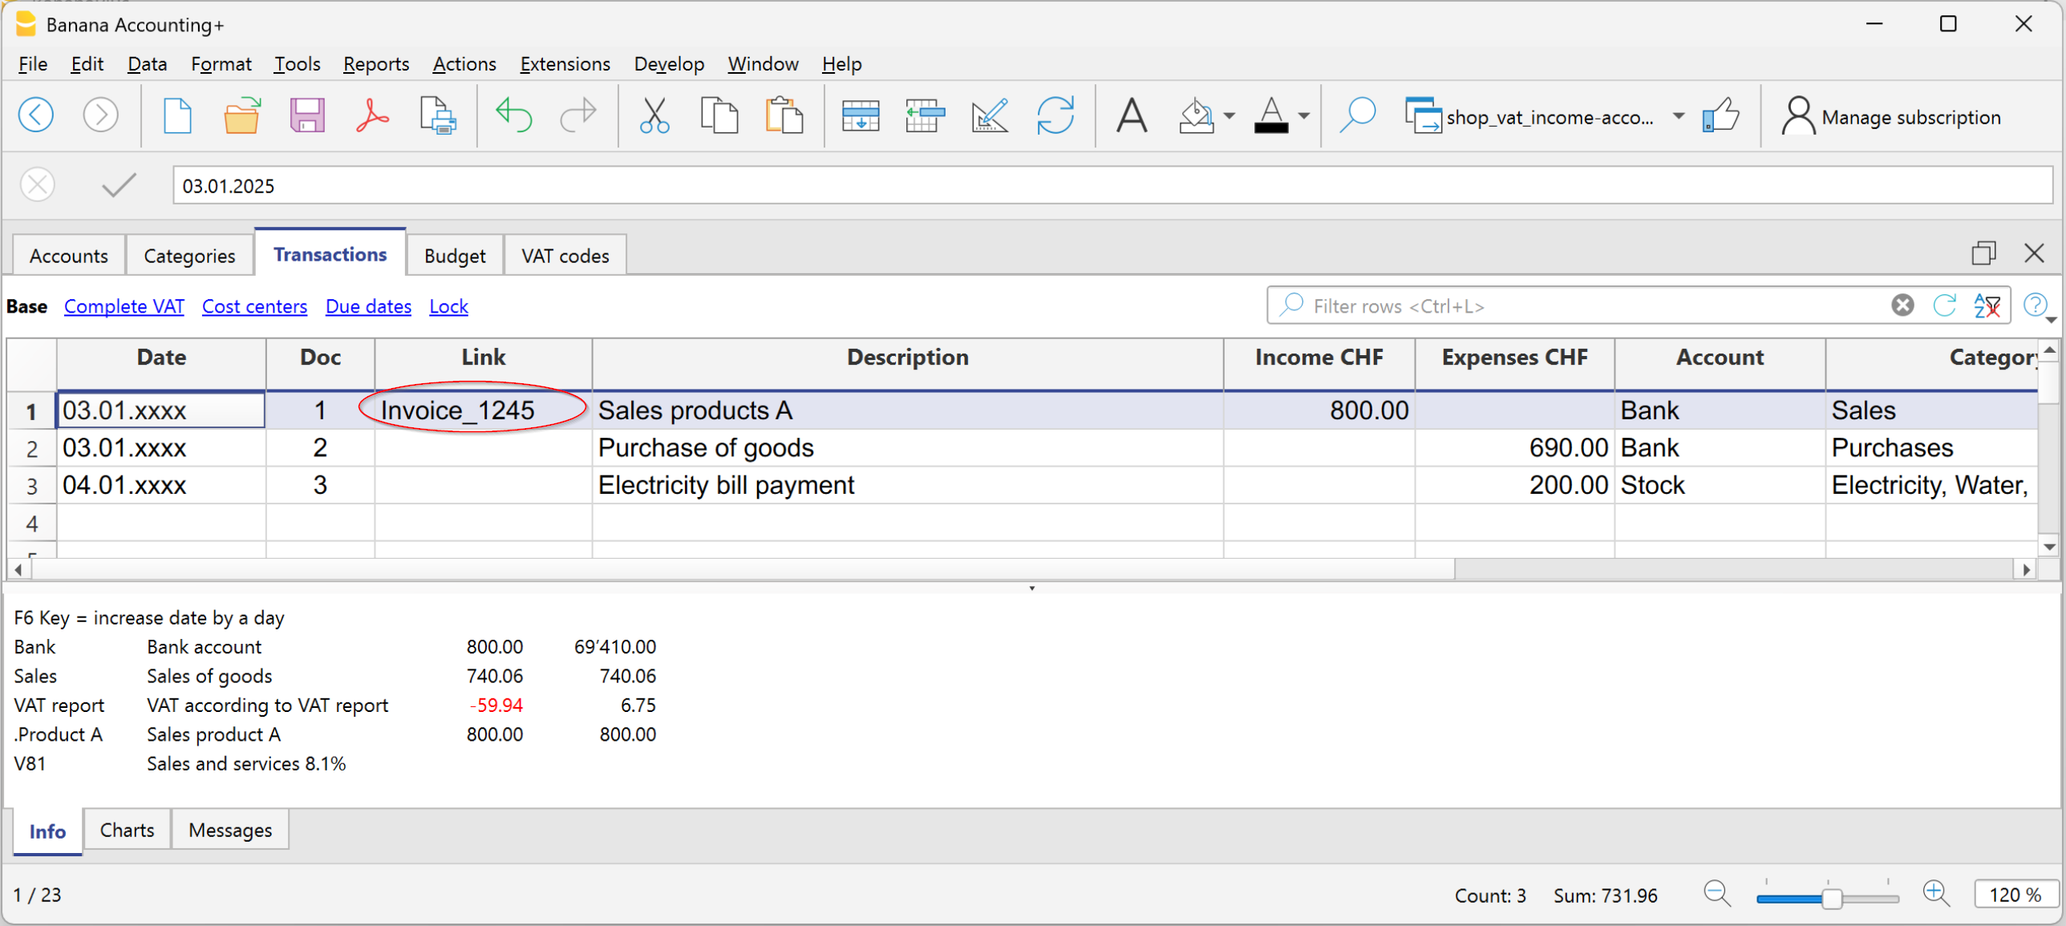
Task: Click the Add rows toolbar icon
Action: tap(861, 116)
